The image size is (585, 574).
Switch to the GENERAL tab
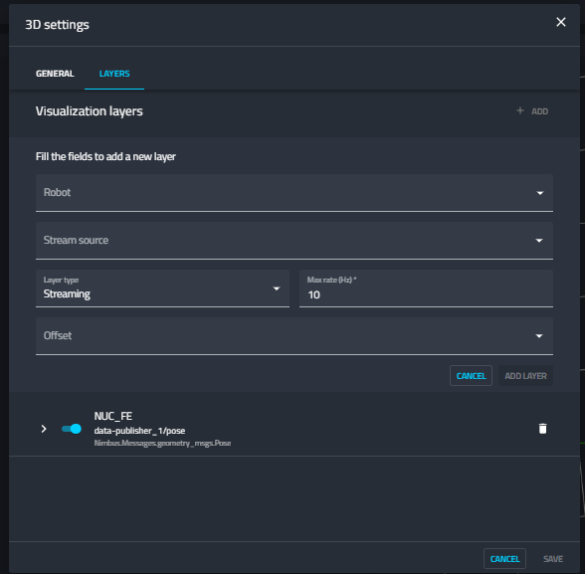55,74
